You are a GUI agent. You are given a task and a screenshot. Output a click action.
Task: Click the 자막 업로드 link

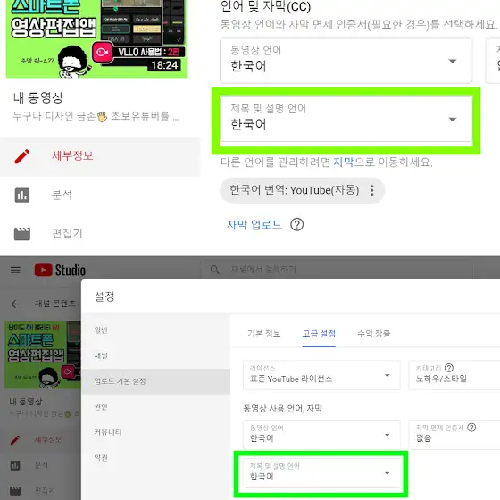pos(254,224)
